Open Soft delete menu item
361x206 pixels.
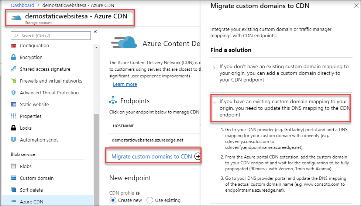point(31,190)
